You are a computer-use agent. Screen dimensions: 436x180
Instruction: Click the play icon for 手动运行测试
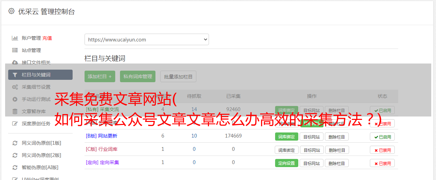tap(15, 99)
